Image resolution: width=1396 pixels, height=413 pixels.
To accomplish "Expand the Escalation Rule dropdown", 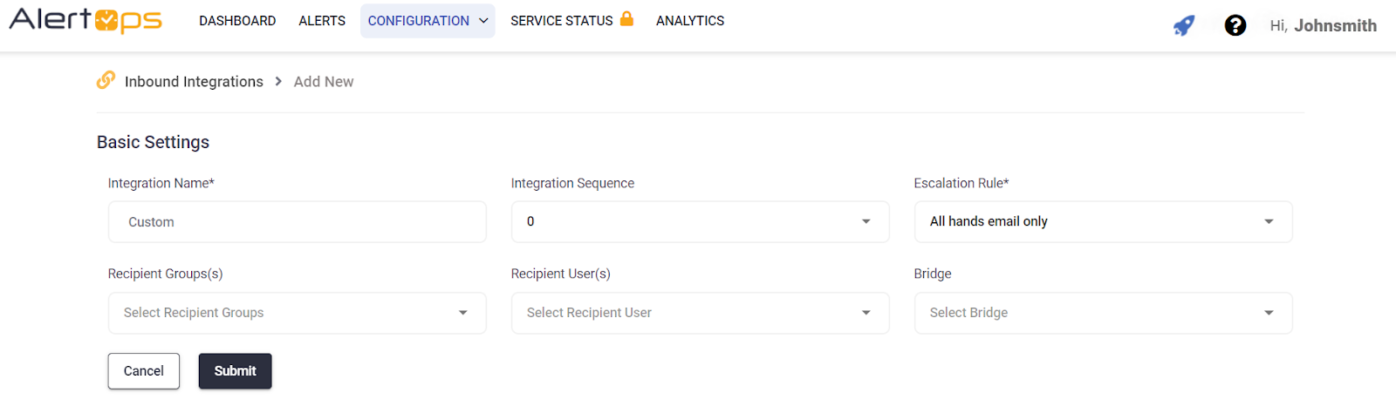I will tap(1103, 222).
